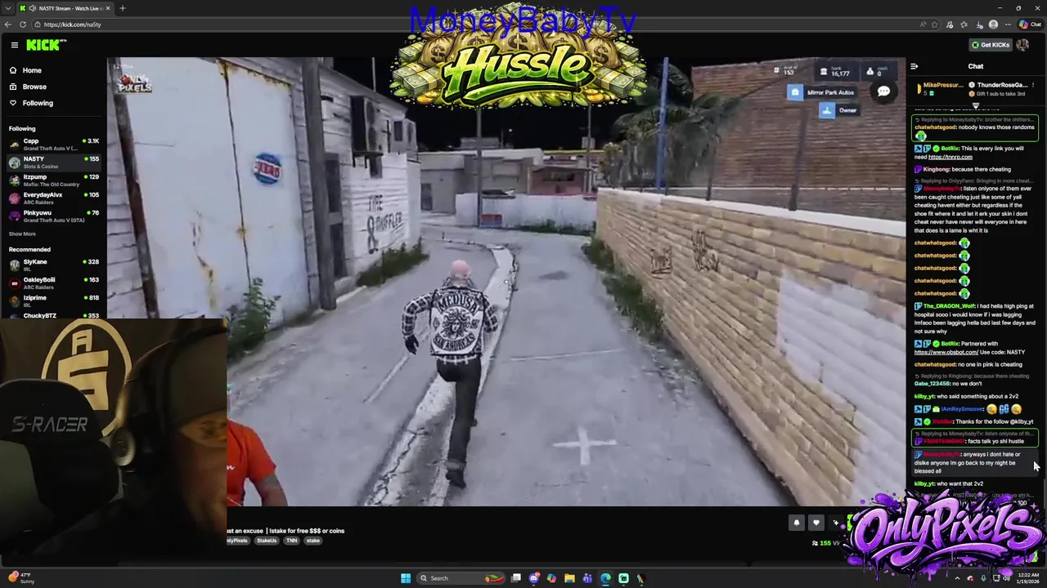Click the obsbot.com link in chat

click(945, 352)
